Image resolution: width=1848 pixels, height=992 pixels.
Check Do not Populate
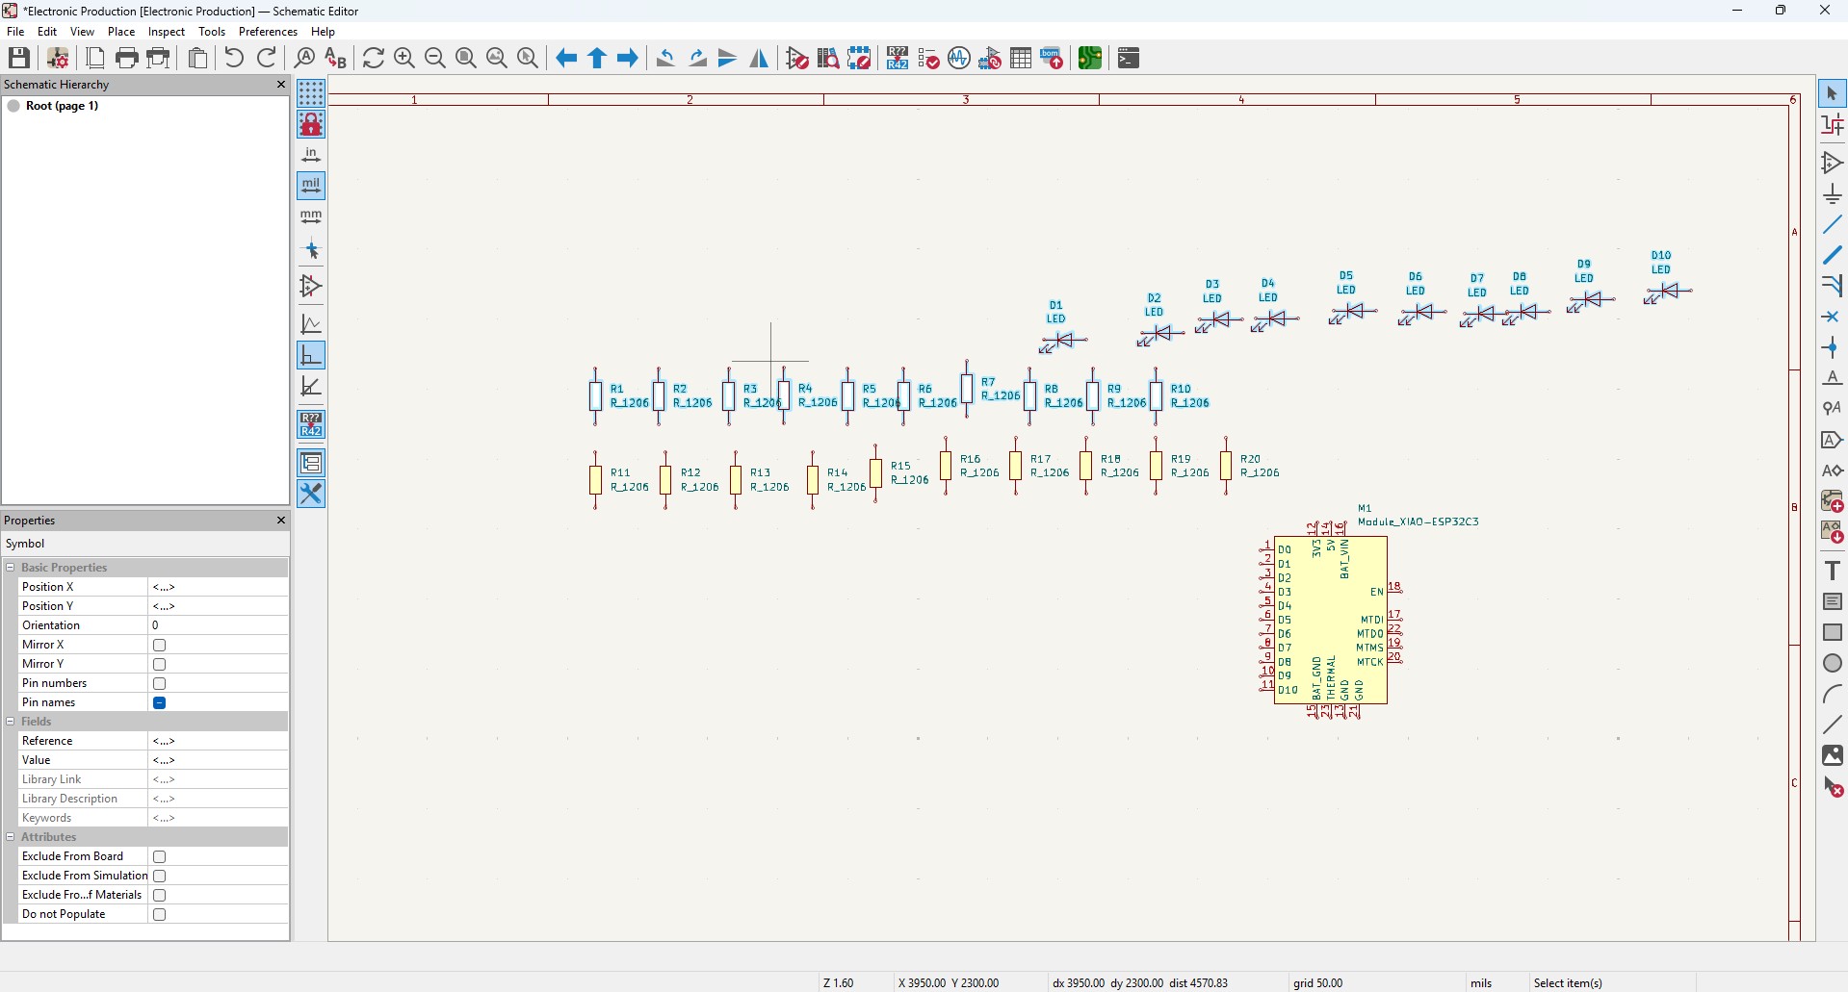[160, 914]
